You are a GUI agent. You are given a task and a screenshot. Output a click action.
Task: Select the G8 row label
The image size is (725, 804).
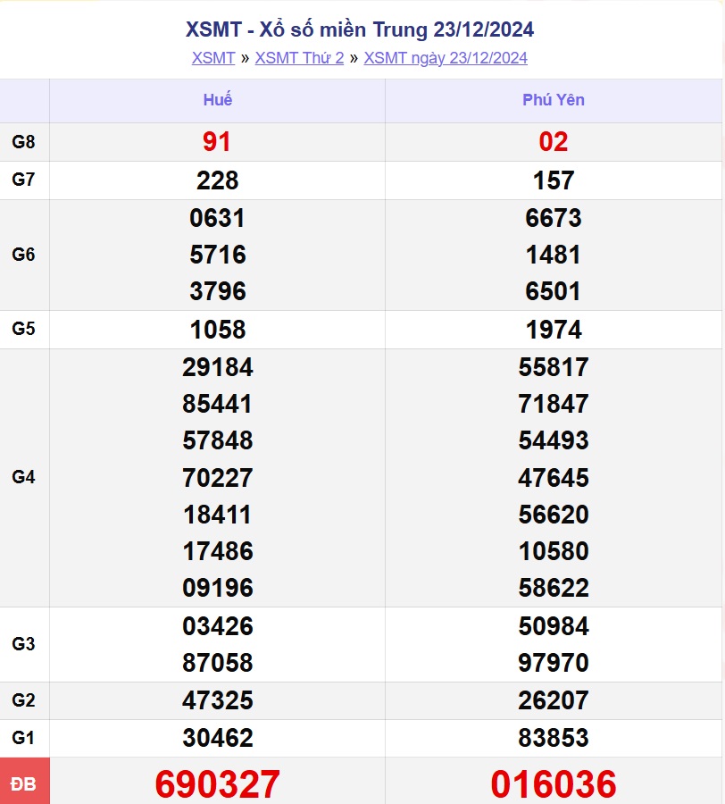pos(24,142)
